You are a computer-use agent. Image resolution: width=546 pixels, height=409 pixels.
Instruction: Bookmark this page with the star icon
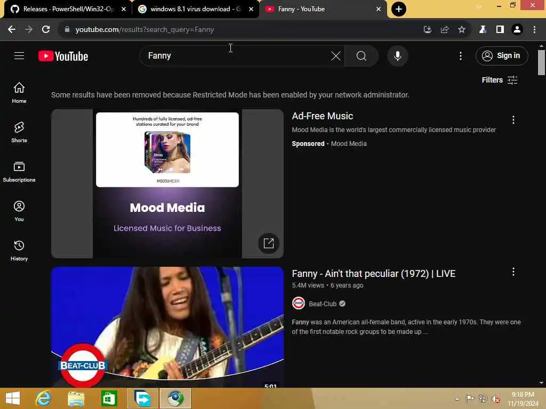pos(462,30)
